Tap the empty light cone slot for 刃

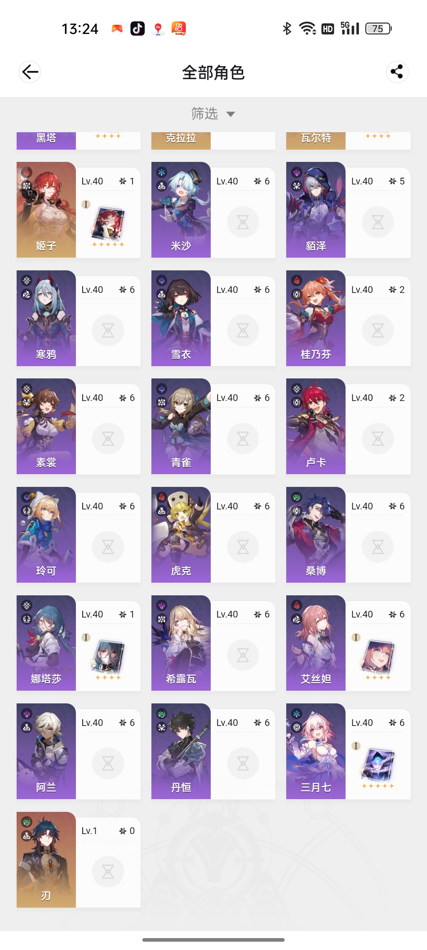tap(108, 872)
